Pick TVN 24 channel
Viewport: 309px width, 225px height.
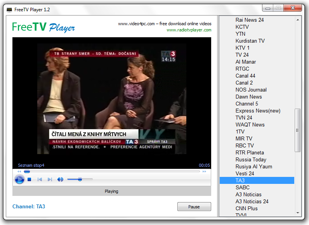coord(257,118)
